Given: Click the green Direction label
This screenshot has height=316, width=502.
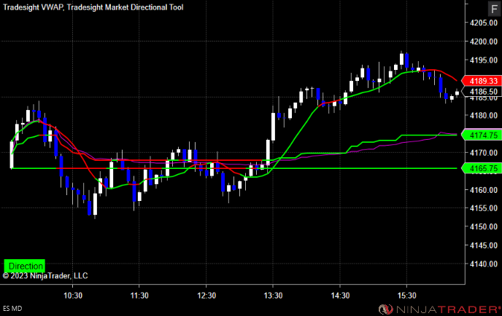Looking at the screenshot, I should [25, 266].
